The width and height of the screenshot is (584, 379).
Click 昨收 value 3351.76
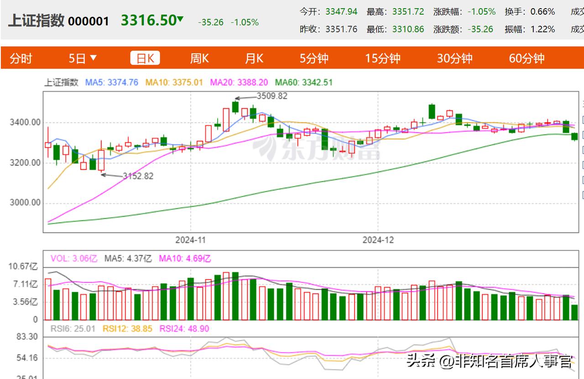[341, 29]
